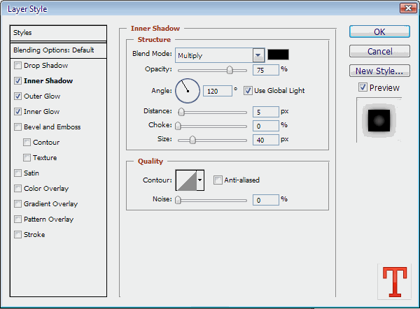Image resolution: width=420 pixels, height=309 pixels.
Task: Click the Angle dial control
Action: [x=188, y=91]
